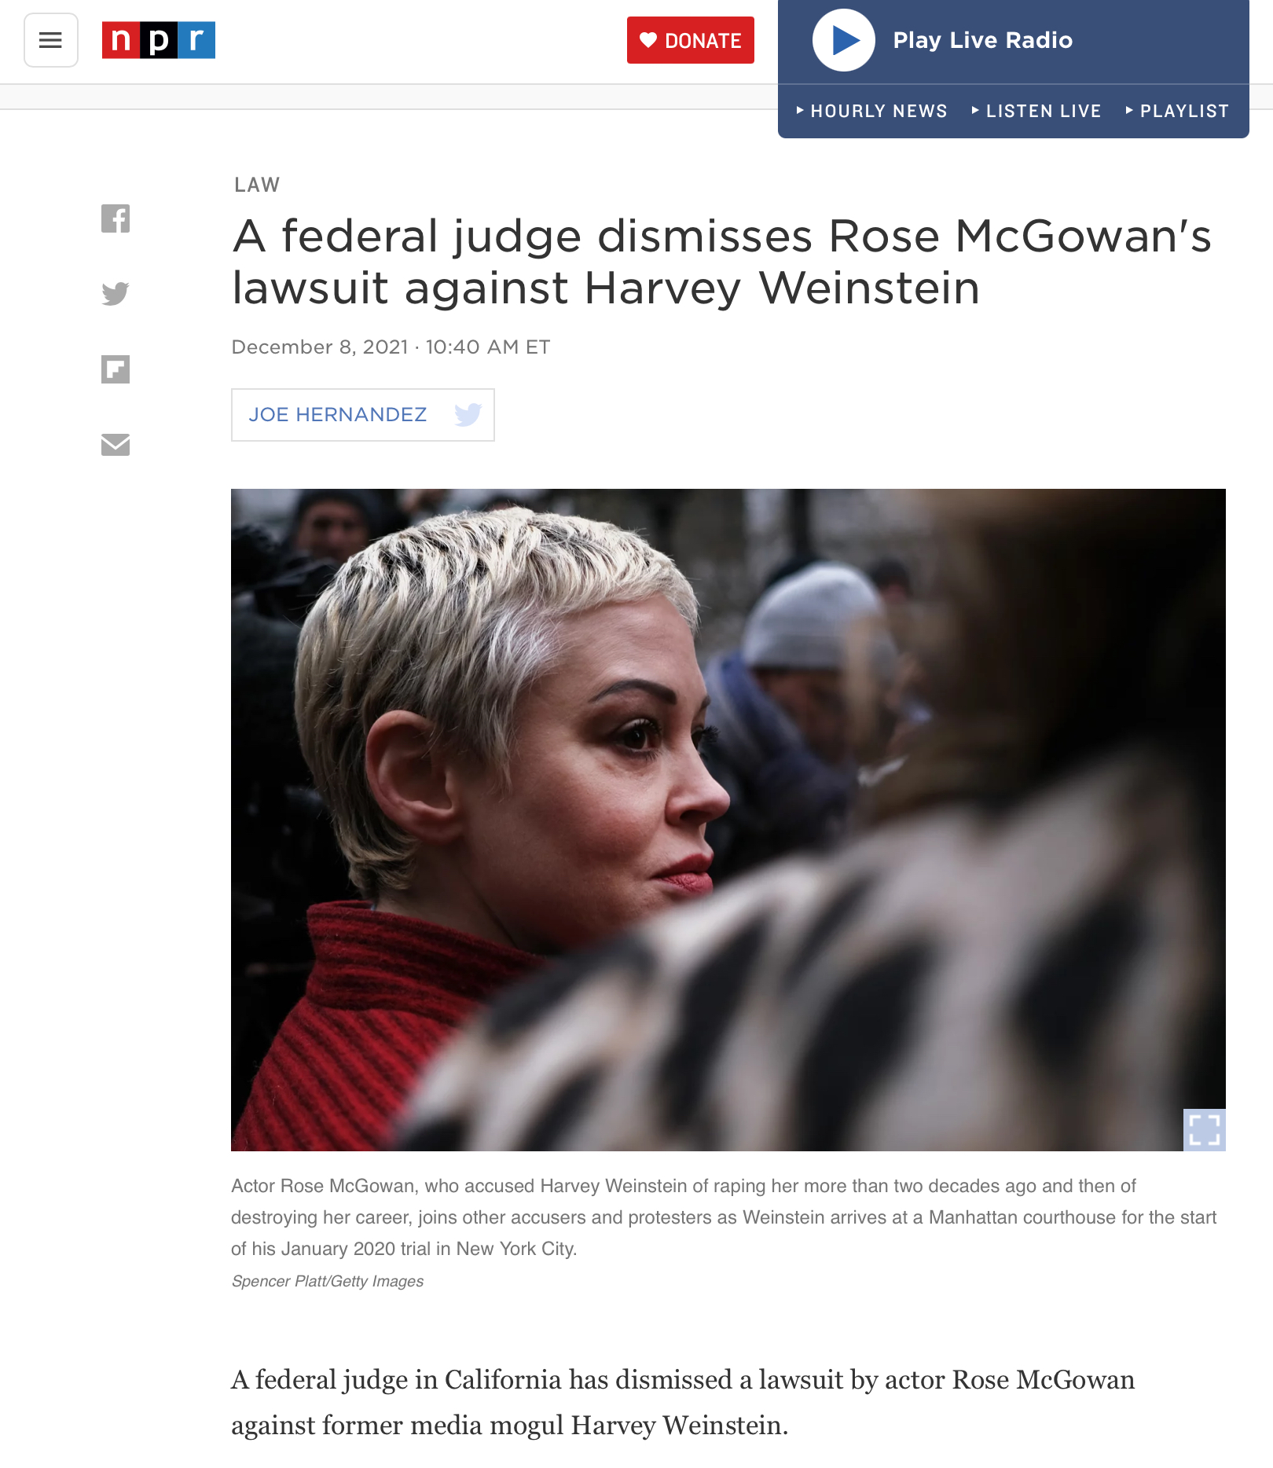Enlarge the photo with fullscreen icon
Image resolution: width=1273 pixels, height=1468 pixels.
point(1205,1130)
